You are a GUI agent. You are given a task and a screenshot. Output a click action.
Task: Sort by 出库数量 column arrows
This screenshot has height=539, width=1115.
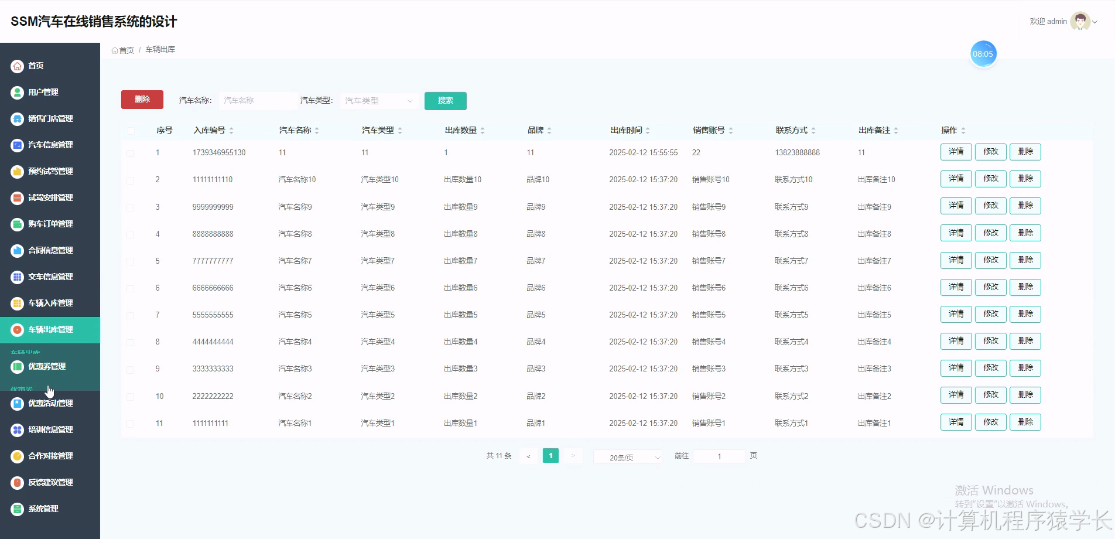tap(483, 131)
